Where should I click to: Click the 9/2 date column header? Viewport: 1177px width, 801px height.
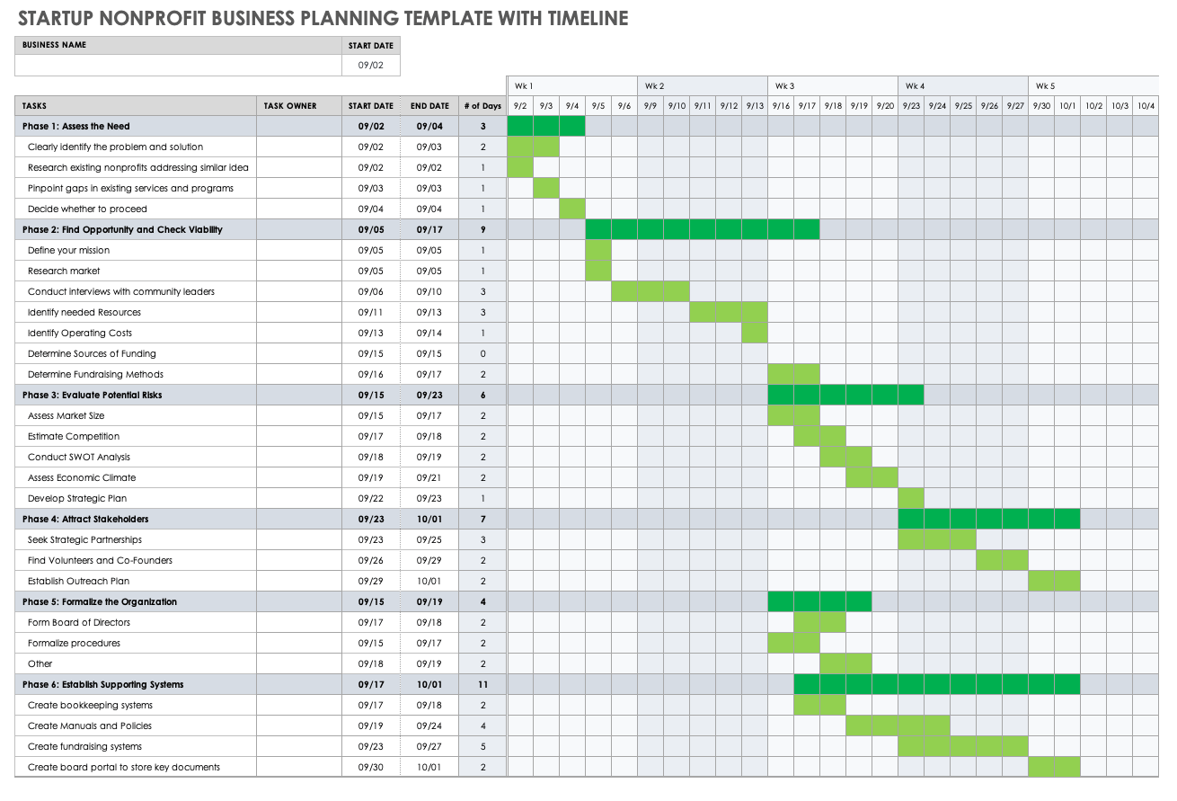pos(520,106)
